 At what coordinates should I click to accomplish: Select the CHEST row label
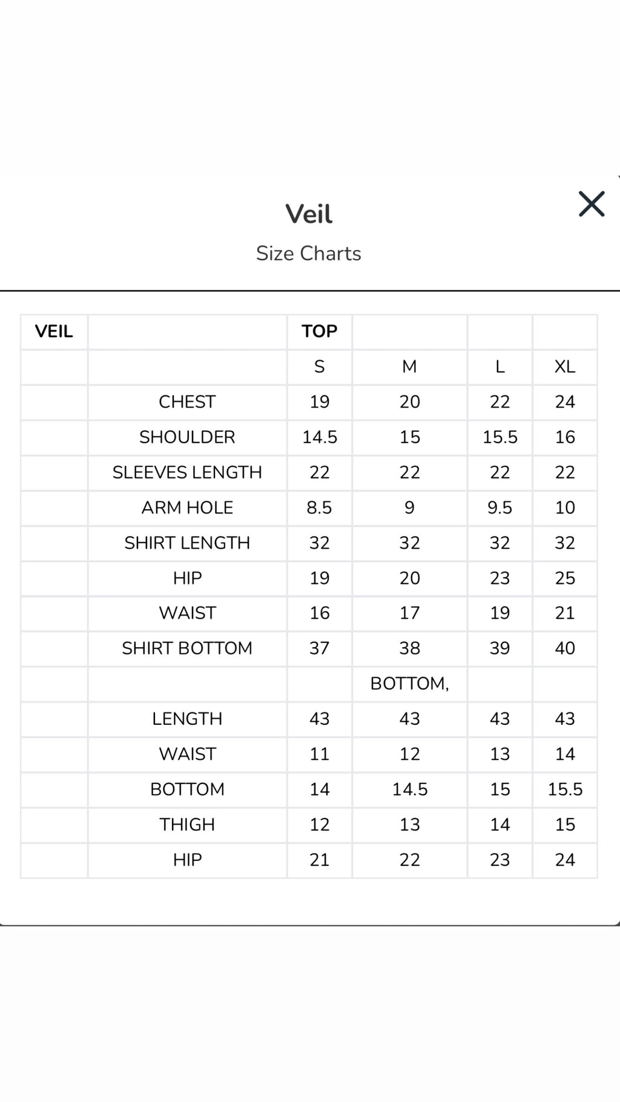187,401
